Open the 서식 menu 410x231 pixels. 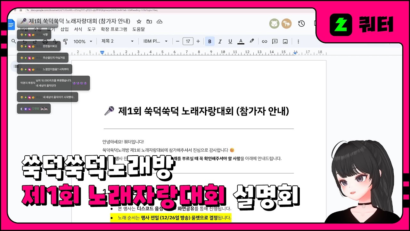pos(78,29)
